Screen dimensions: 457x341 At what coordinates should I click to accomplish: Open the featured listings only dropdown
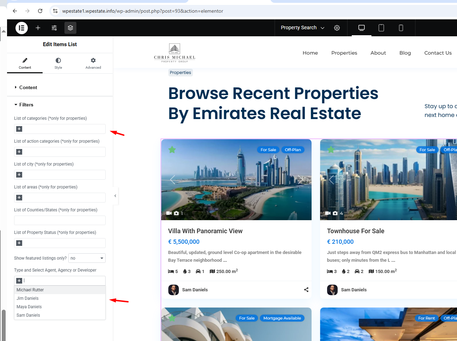(87, 258)
